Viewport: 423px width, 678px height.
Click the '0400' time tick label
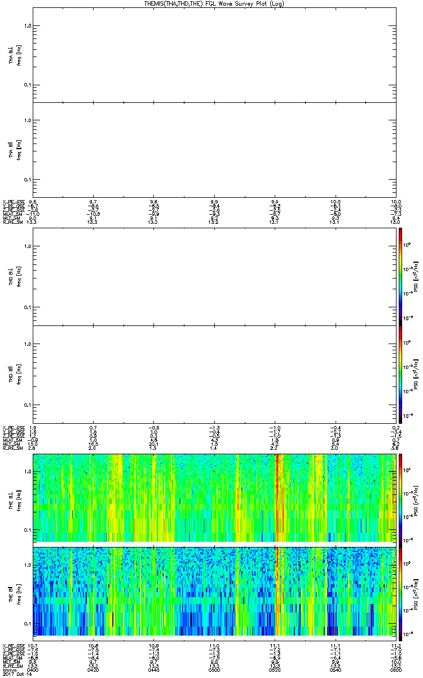click(x=33, y=670)
